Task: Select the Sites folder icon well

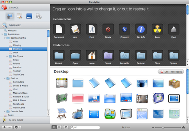Action: 157,55
